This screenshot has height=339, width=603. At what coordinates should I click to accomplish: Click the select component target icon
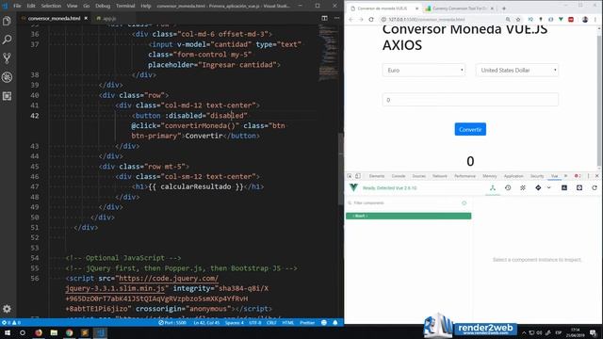click(x=464, y=203)
